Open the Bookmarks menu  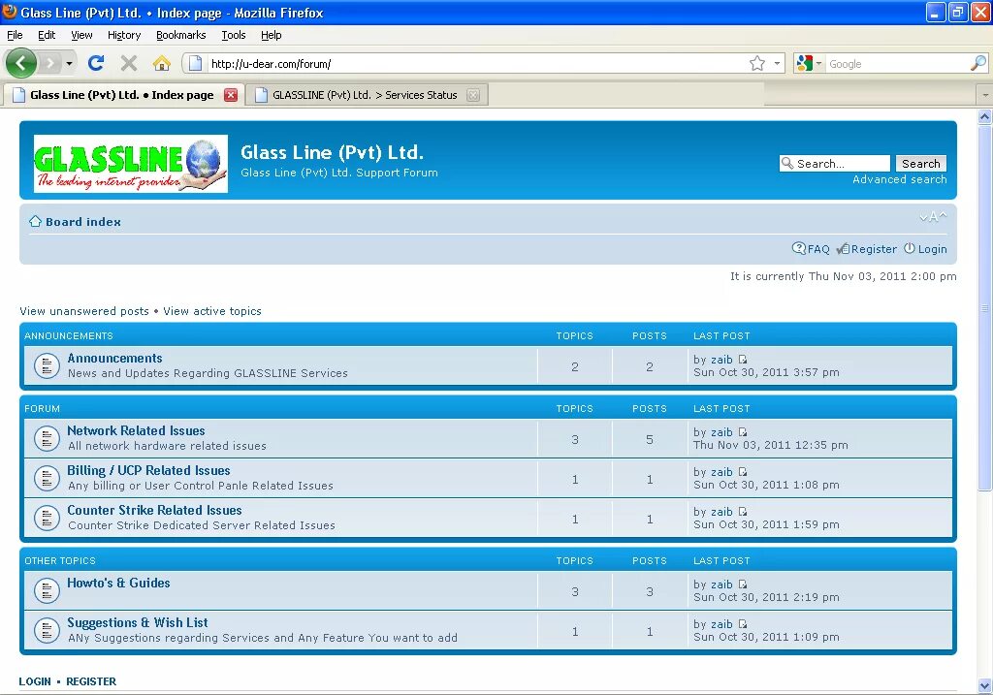pyautogui.click(x=181, y=35)
